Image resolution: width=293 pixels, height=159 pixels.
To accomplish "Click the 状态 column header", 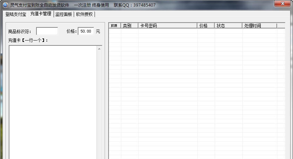I will [228, 26].
